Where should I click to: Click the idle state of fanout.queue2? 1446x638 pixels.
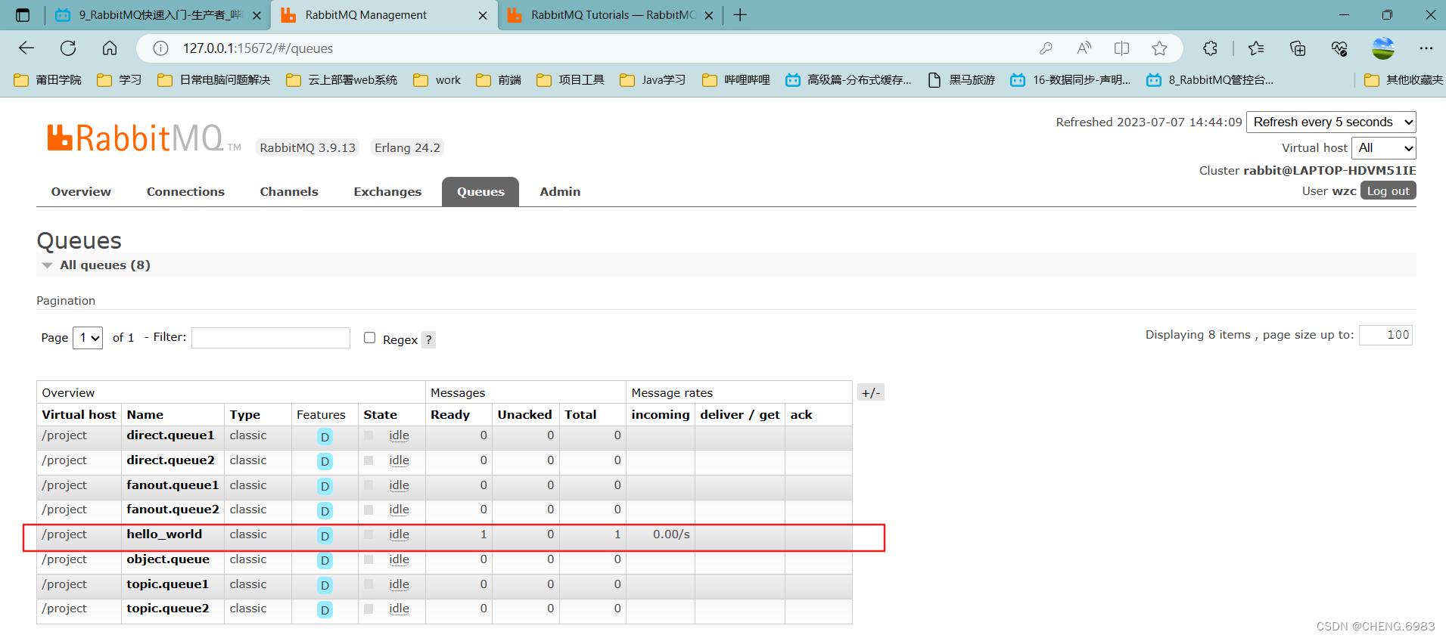[x=399, y=509]
